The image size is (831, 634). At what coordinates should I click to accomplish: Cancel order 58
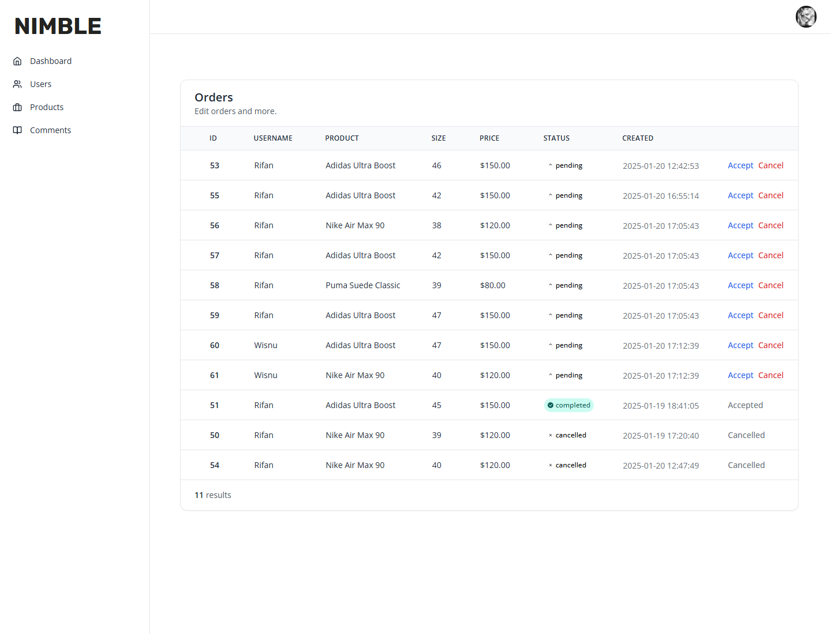tap(771, 285)
